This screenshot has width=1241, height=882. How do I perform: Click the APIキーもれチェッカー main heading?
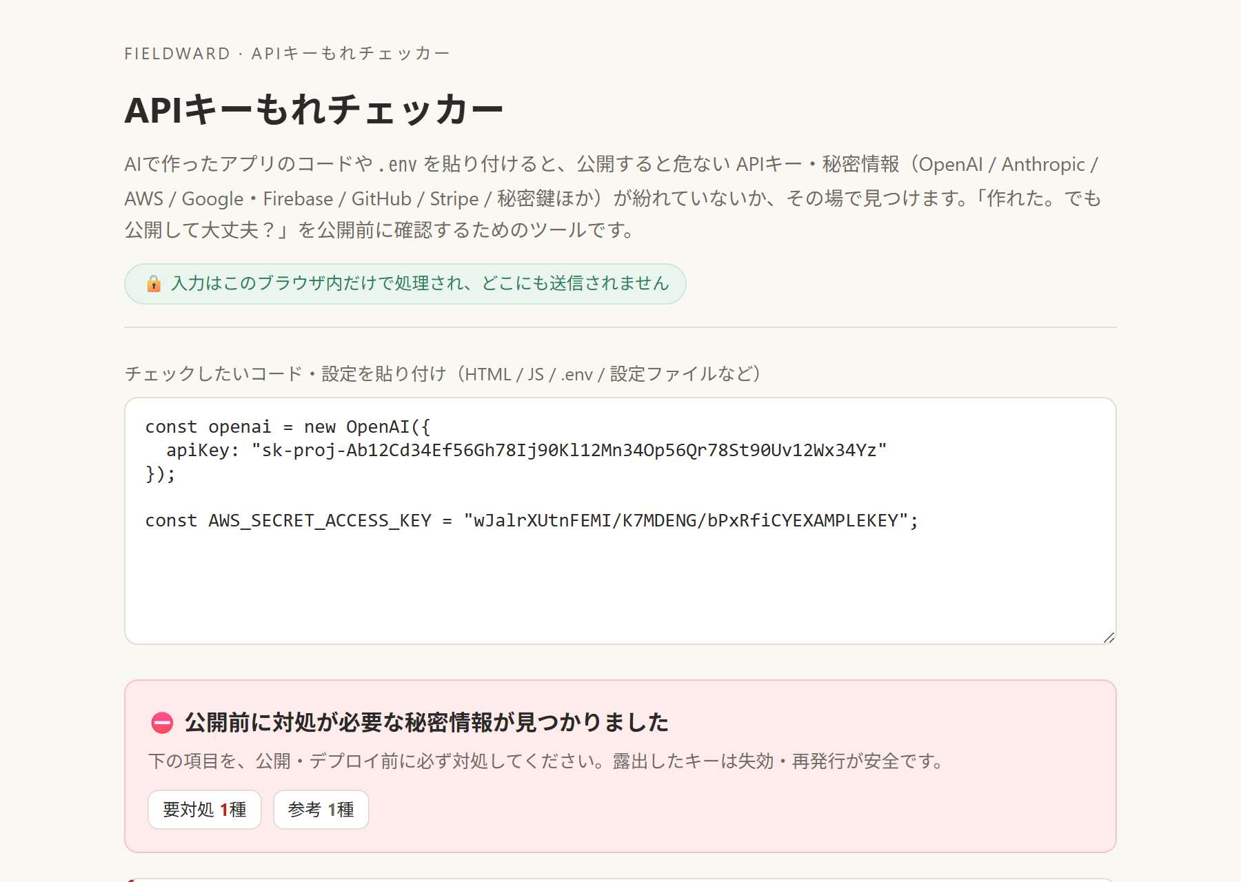coord(314,110)
